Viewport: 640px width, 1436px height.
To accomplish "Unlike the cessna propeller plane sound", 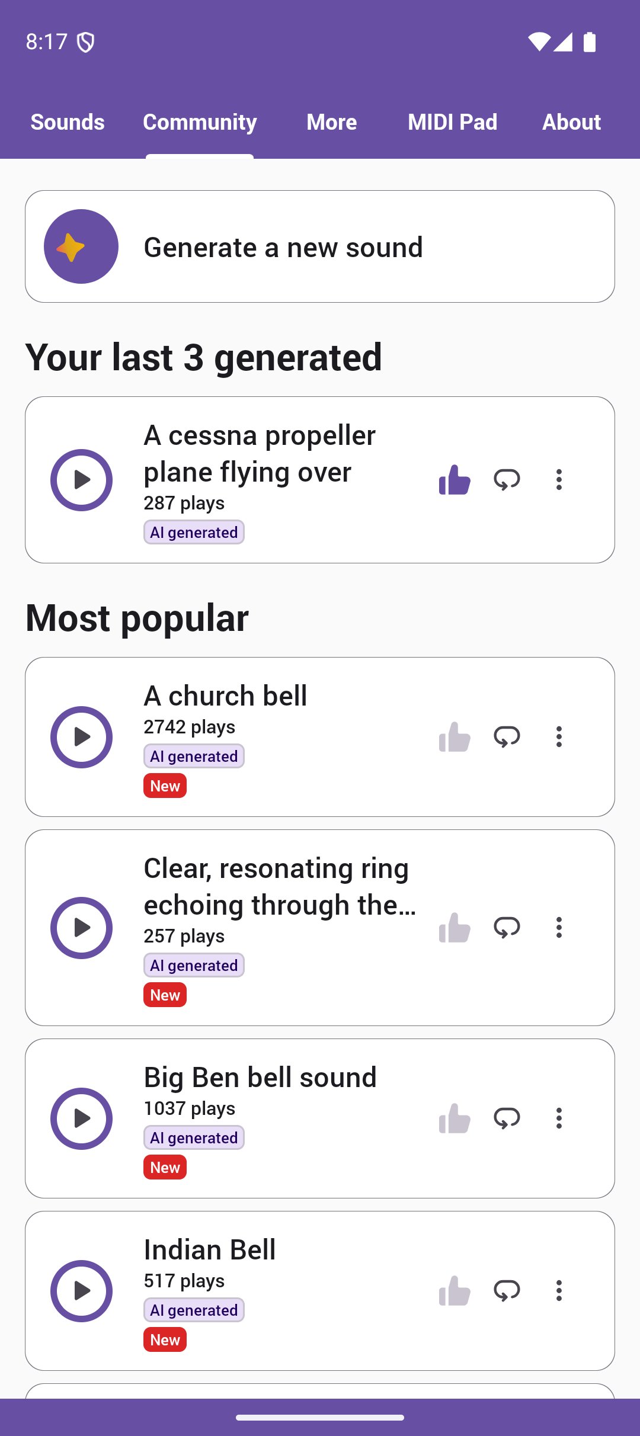I will click(455, 480).
